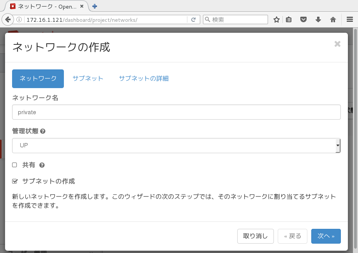Close the ネットワークの作成 dialog with X
This screenshot has width=358, height=253.
coord(337,44)
